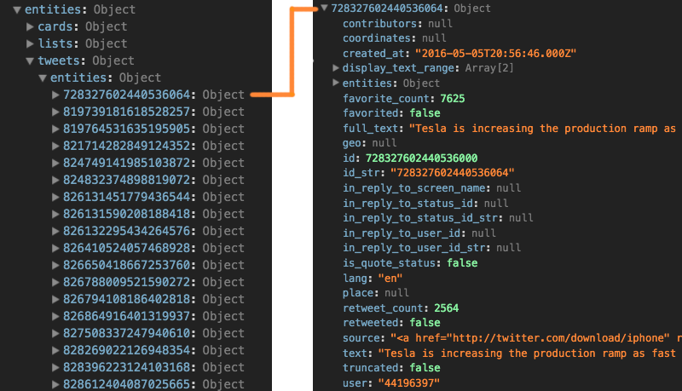Select the in_reply_to_user_id_str property
The image size is (682, 391).
(x=432, y=248)
